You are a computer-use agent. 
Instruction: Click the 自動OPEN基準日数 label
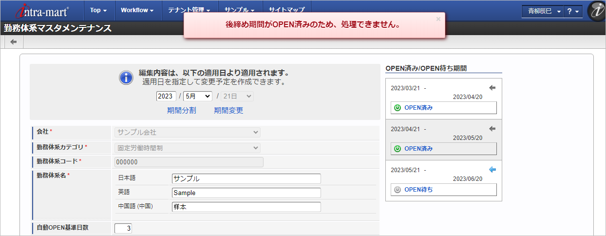62,227
